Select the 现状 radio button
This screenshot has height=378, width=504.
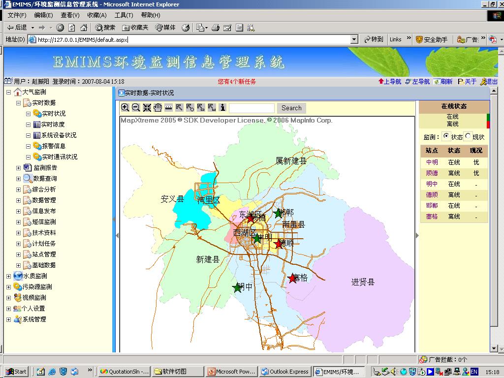point(468,136)
